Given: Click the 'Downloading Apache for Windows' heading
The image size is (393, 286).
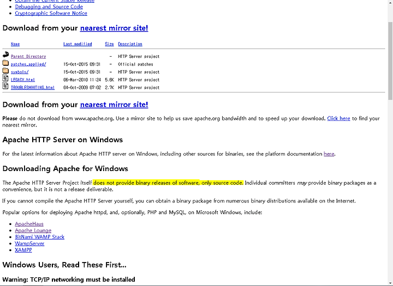Looking at the screenshot, I should point(65,169).
